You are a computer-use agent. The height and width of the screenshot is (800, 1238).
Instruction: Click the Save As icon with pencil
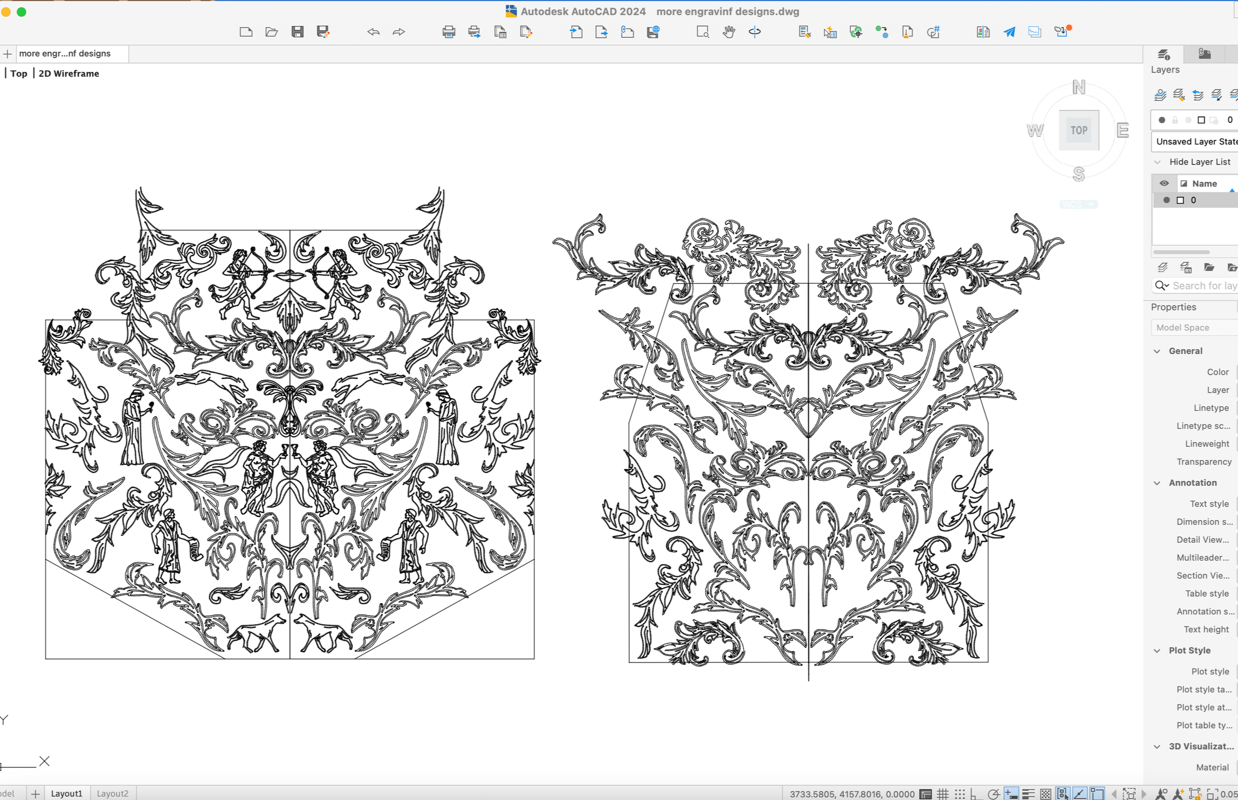(x=324, y=32)
